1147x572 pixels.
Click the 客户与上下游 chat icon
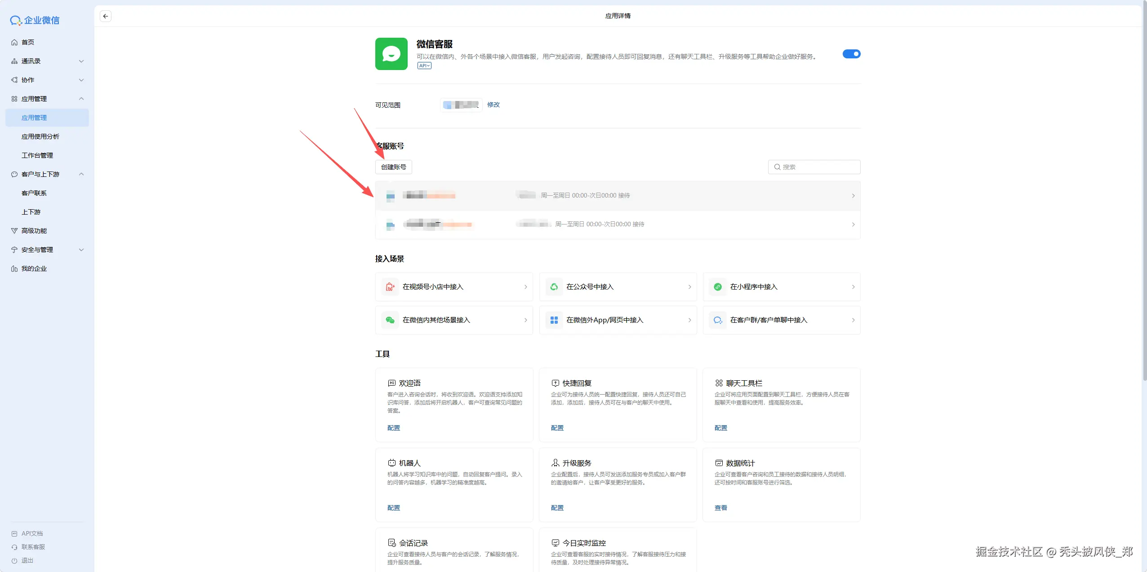(14, 174)
